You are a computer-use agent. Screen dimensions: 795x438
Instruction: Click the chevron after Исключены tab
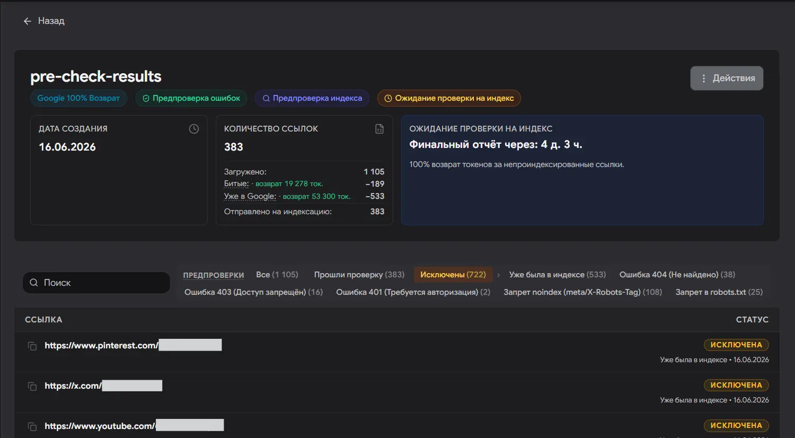pos(498,275)
